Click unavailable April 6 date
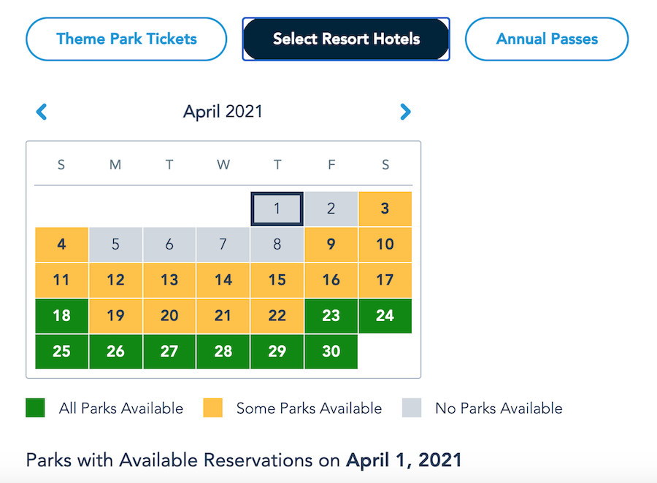 (x=169, y=244)
